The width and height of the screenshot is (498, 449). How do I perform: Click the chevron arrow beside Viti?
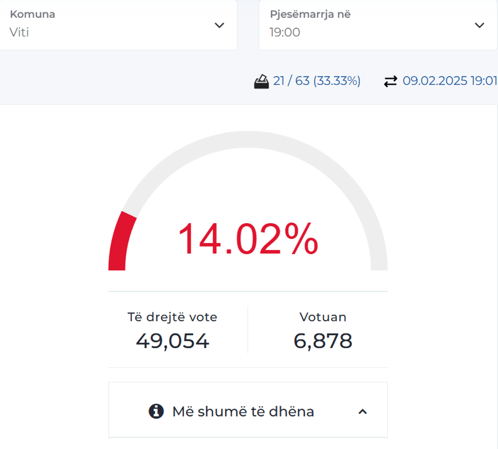219,25
